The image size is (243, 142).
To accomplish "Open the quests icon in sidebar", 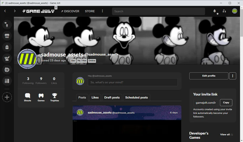I will 7,58.
